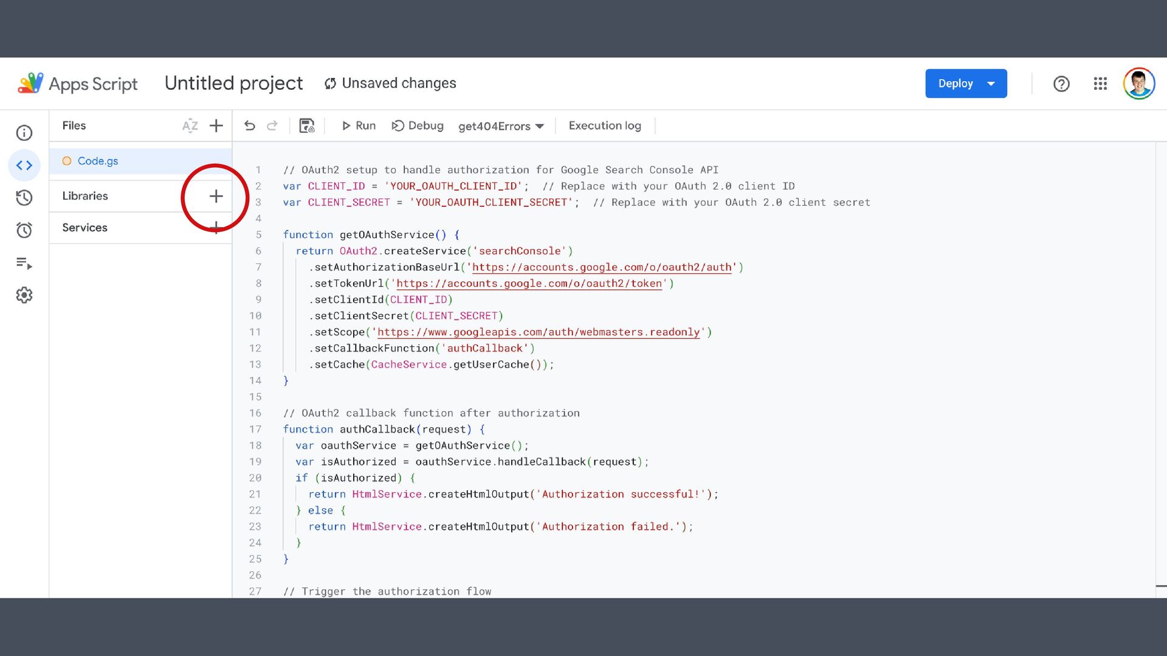Screen dimensions: 1167x656
Task: Add a new file with plus icon
Action: 216,126
